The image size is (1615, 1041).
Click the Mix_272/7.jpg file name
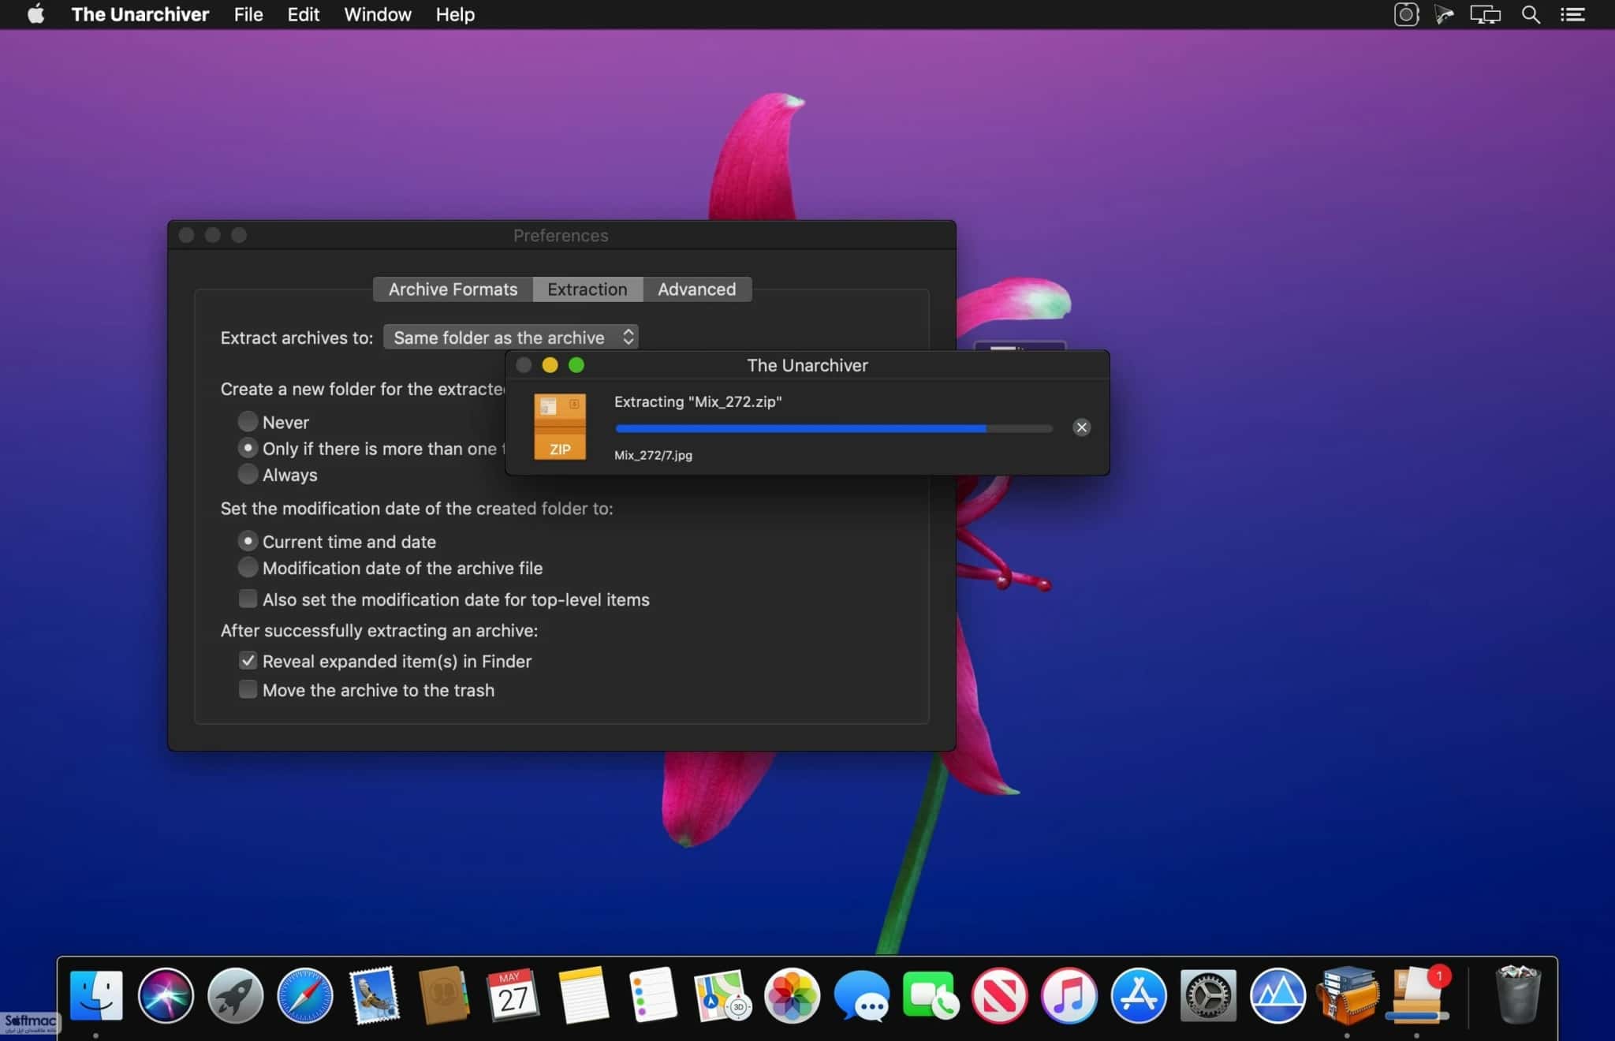(653, 455)
